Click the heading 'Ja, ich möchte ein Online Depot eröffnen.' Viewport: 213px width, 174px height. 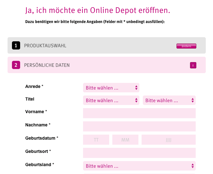click(x=98, y=10)
